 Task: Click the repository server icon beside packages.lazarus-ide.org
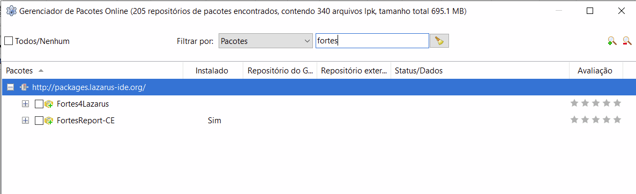24,87
